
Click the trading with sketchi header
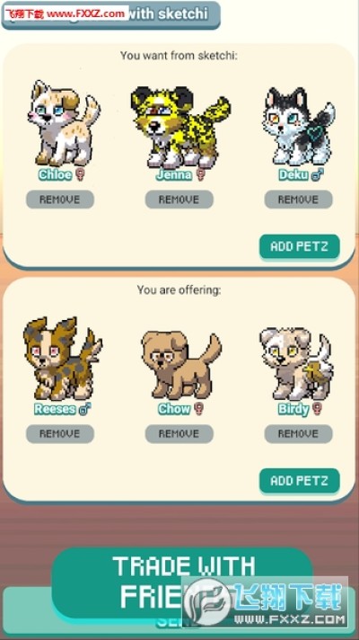[110, 14]
